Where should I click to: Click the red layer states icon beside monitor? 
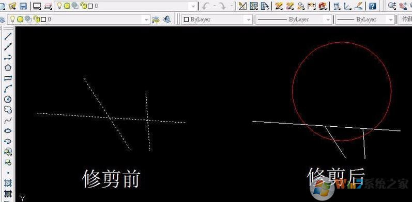click(48, 6)
